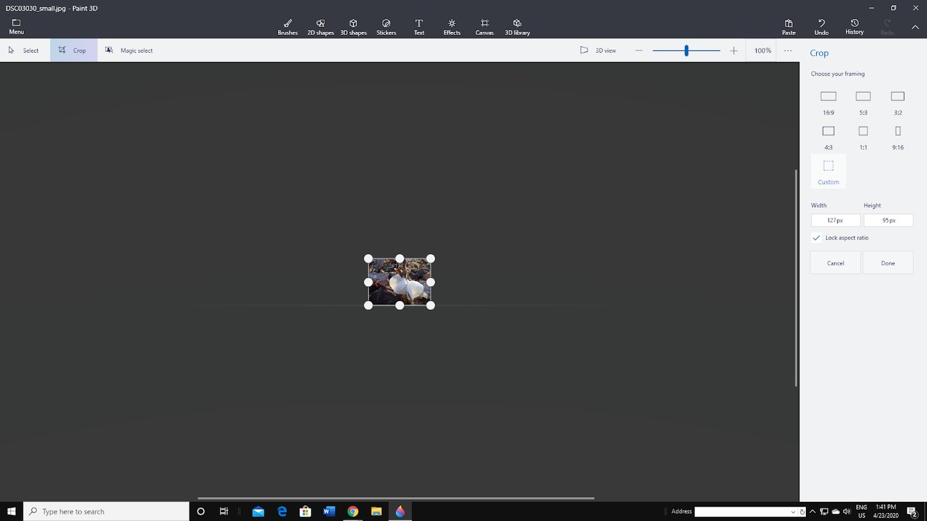Open the Menu folder button
The image size is (927, 521).
pyautogui.click(x=17, y=27)
